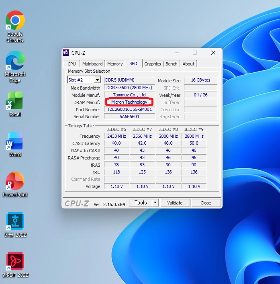Click the Tammuz Co., Ltd module manufacturer
The image size is (280, 284).
coord(129,95)
